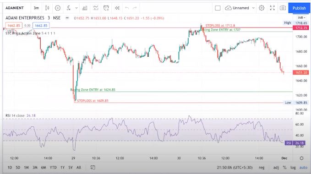Select the STC Price Action Zone indicator label

point(23,33)
